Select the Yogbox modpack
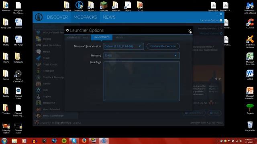 tap(44, 96)
